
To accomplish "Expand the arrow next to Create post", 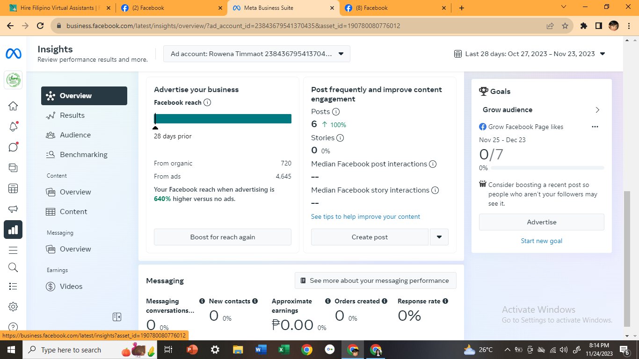I will [x=439, y=237].
